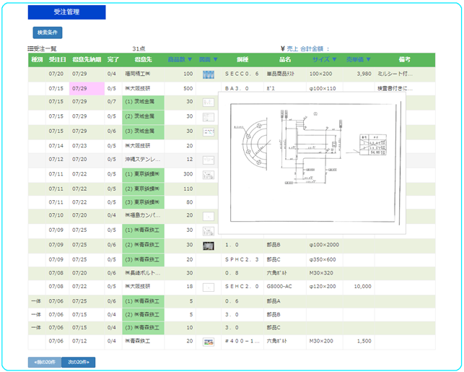This screenshot has width=464, height=372.
Task: Click the 品名 column header
Action: point(285,59)
